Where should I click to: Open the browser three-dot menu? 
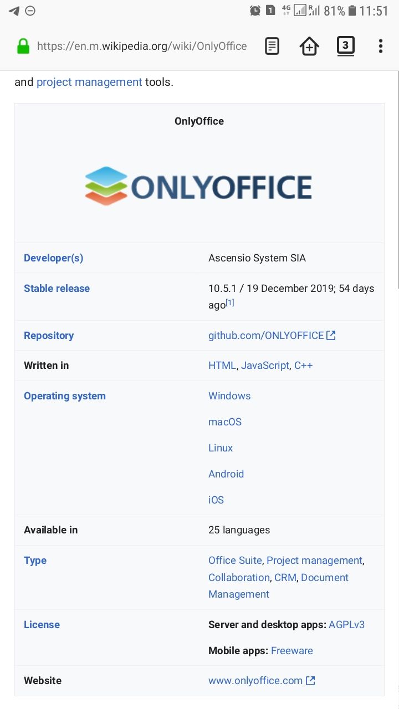click(380, 46)
